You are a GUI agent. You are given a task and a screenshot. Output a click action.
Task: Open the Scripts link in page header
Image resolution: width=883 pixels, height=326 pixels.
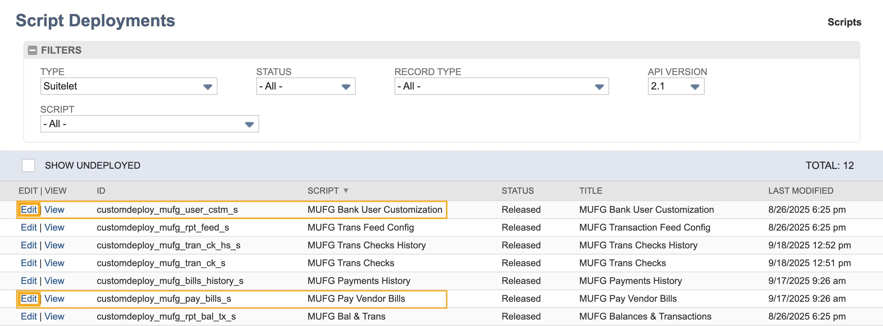(x=844, y=22)
